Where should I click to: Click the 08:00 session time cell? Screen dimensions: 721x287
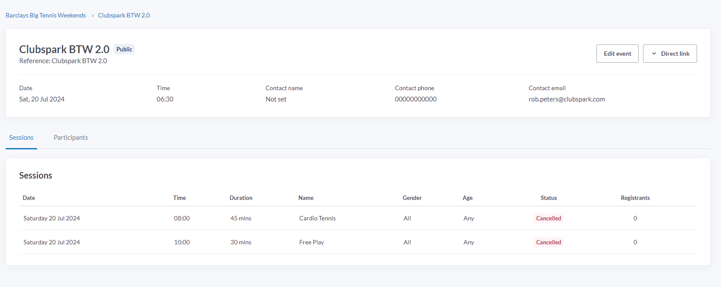182,218
